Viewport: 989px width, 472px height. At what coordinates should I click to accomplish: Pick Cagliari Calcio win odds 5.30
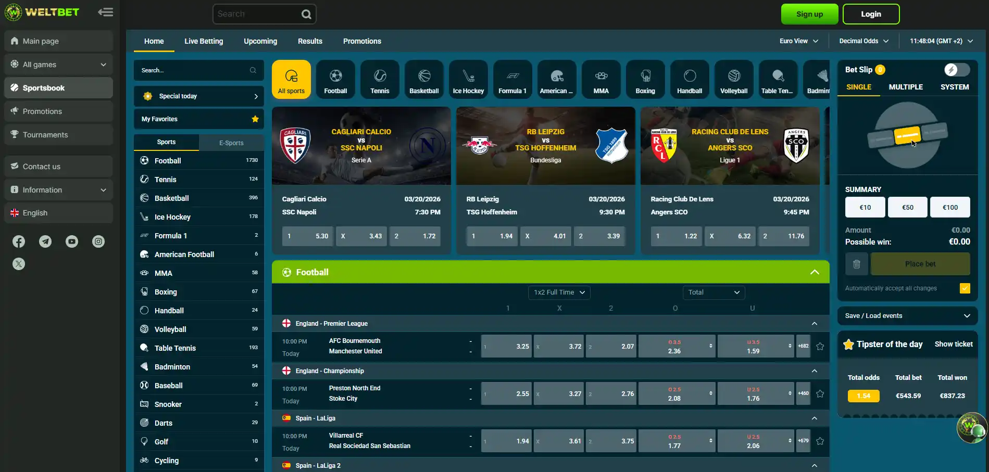308,236
